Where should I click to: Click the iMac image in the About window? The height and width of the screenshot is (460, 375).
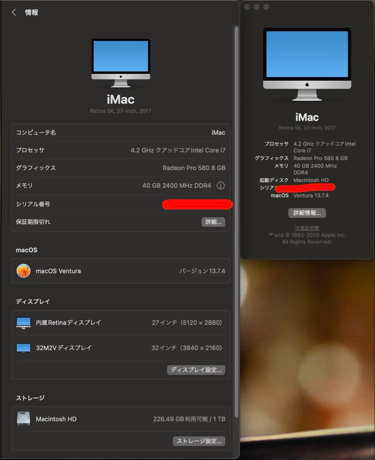click(x=306, y=66)
